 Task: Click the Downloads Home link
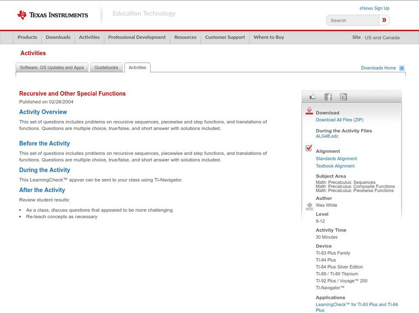tap(378, 68)
